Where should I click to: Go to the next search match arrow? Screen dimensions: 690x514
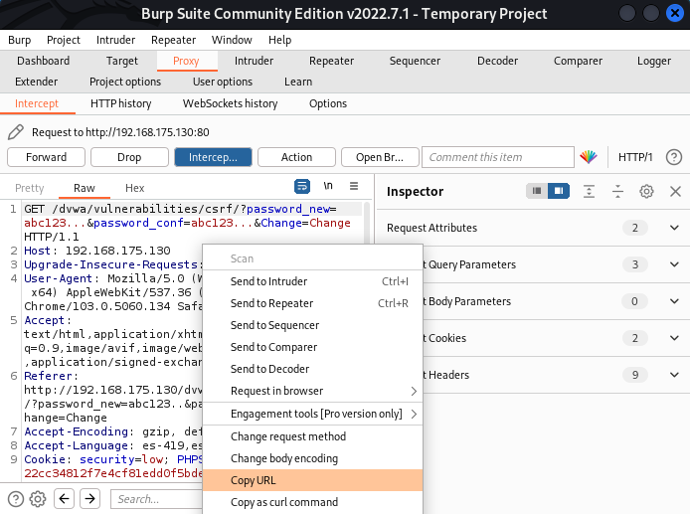[x=89, y=499]
